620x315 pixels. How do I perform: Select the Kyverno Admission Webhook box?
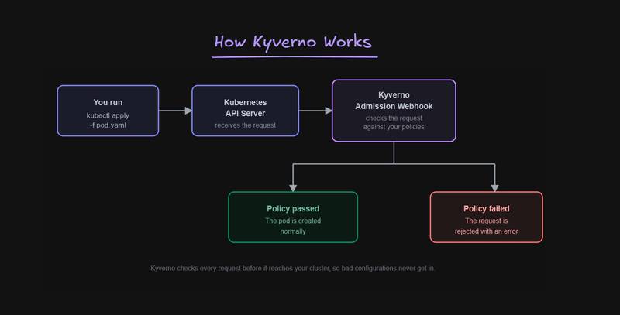click(394, 111)
